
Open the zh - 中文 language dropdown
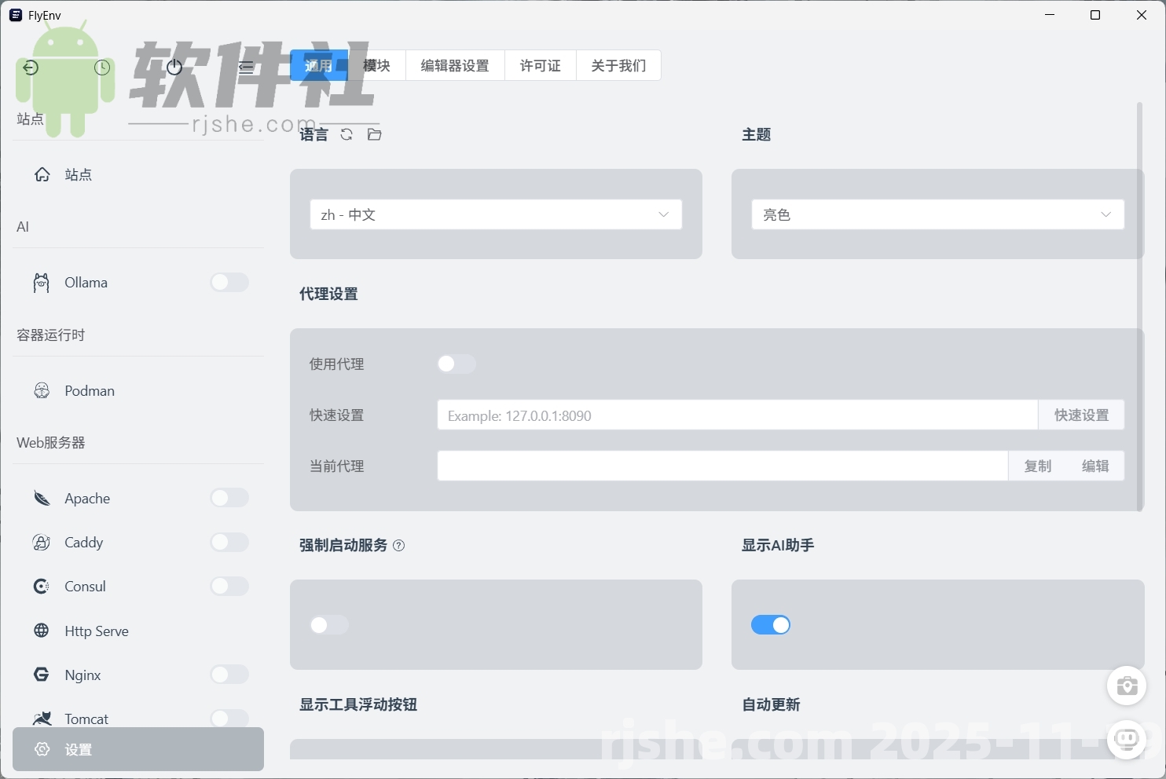[496, 214]
